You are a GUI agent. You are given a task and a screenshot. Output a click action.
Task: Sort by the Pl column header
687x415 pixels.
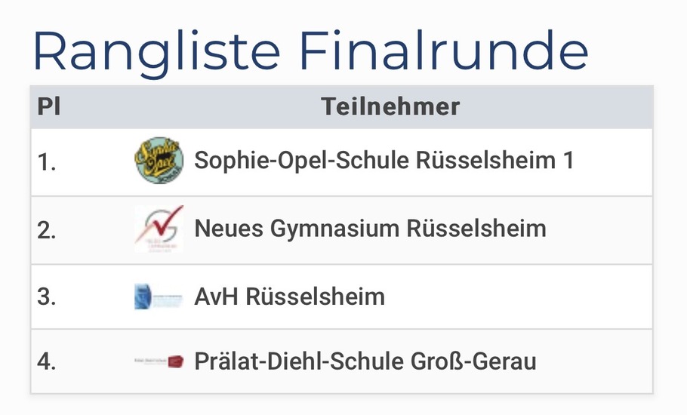49,106
